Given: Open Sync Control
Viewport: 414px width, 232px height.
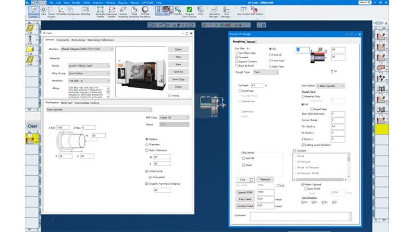Looking at the screenshot, I should (x=243, y=11).
